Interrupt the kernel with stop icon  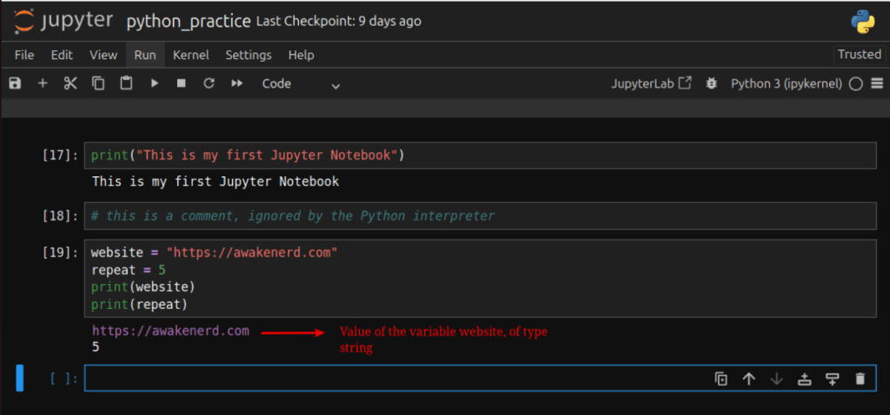pos(181,83)
